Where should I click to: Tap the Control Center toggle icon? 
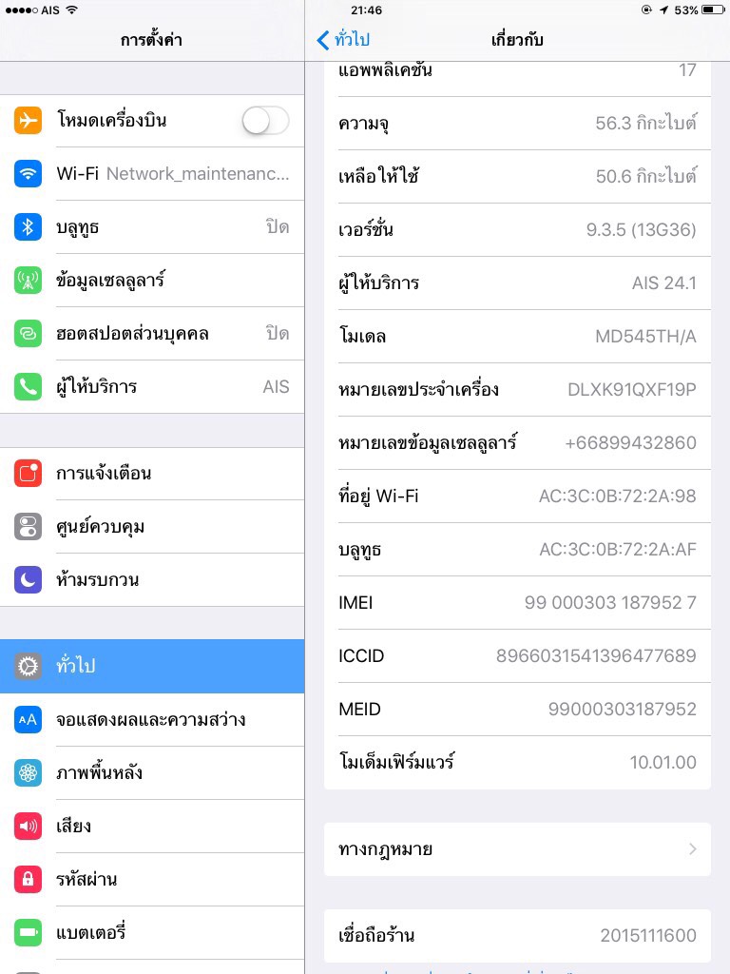tap(28, 527)
